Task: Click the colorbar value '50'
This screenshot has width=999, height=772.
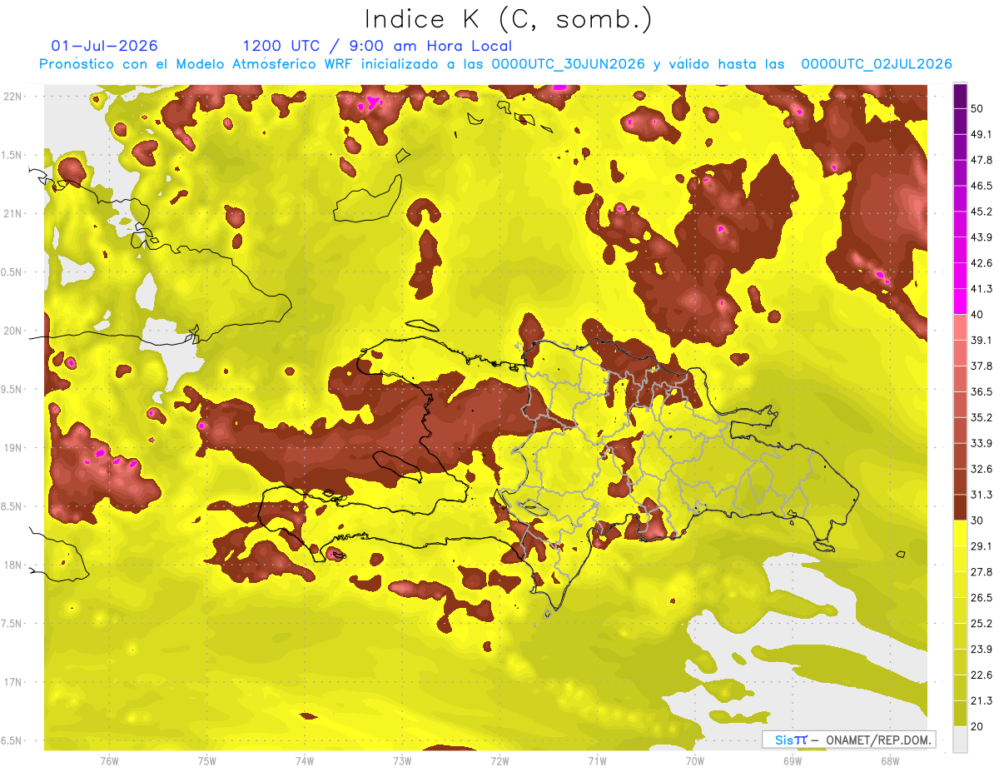Action: (977, 108)
